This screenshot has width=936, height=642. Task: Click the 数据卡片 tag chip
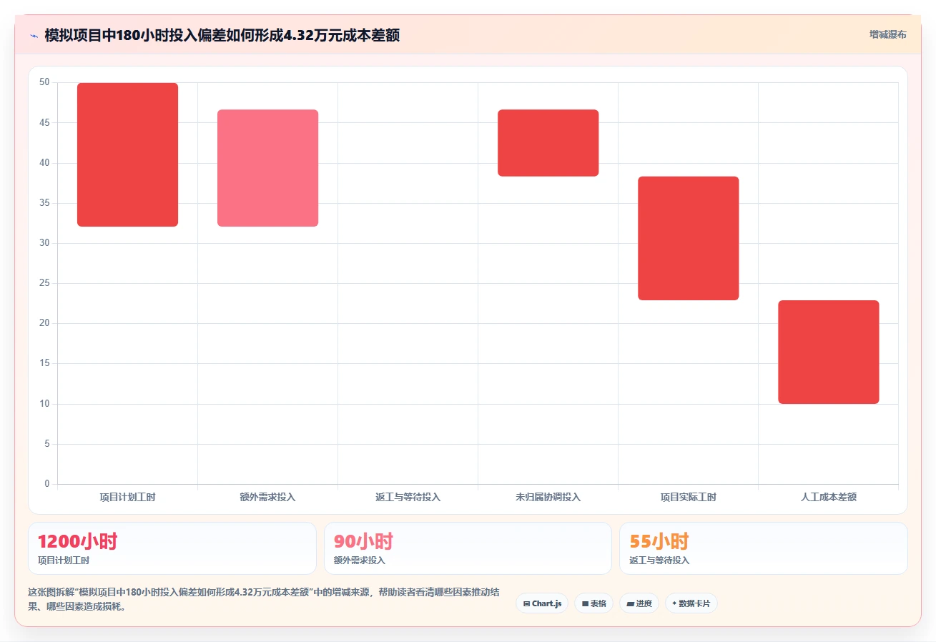(x=691, y=603)
